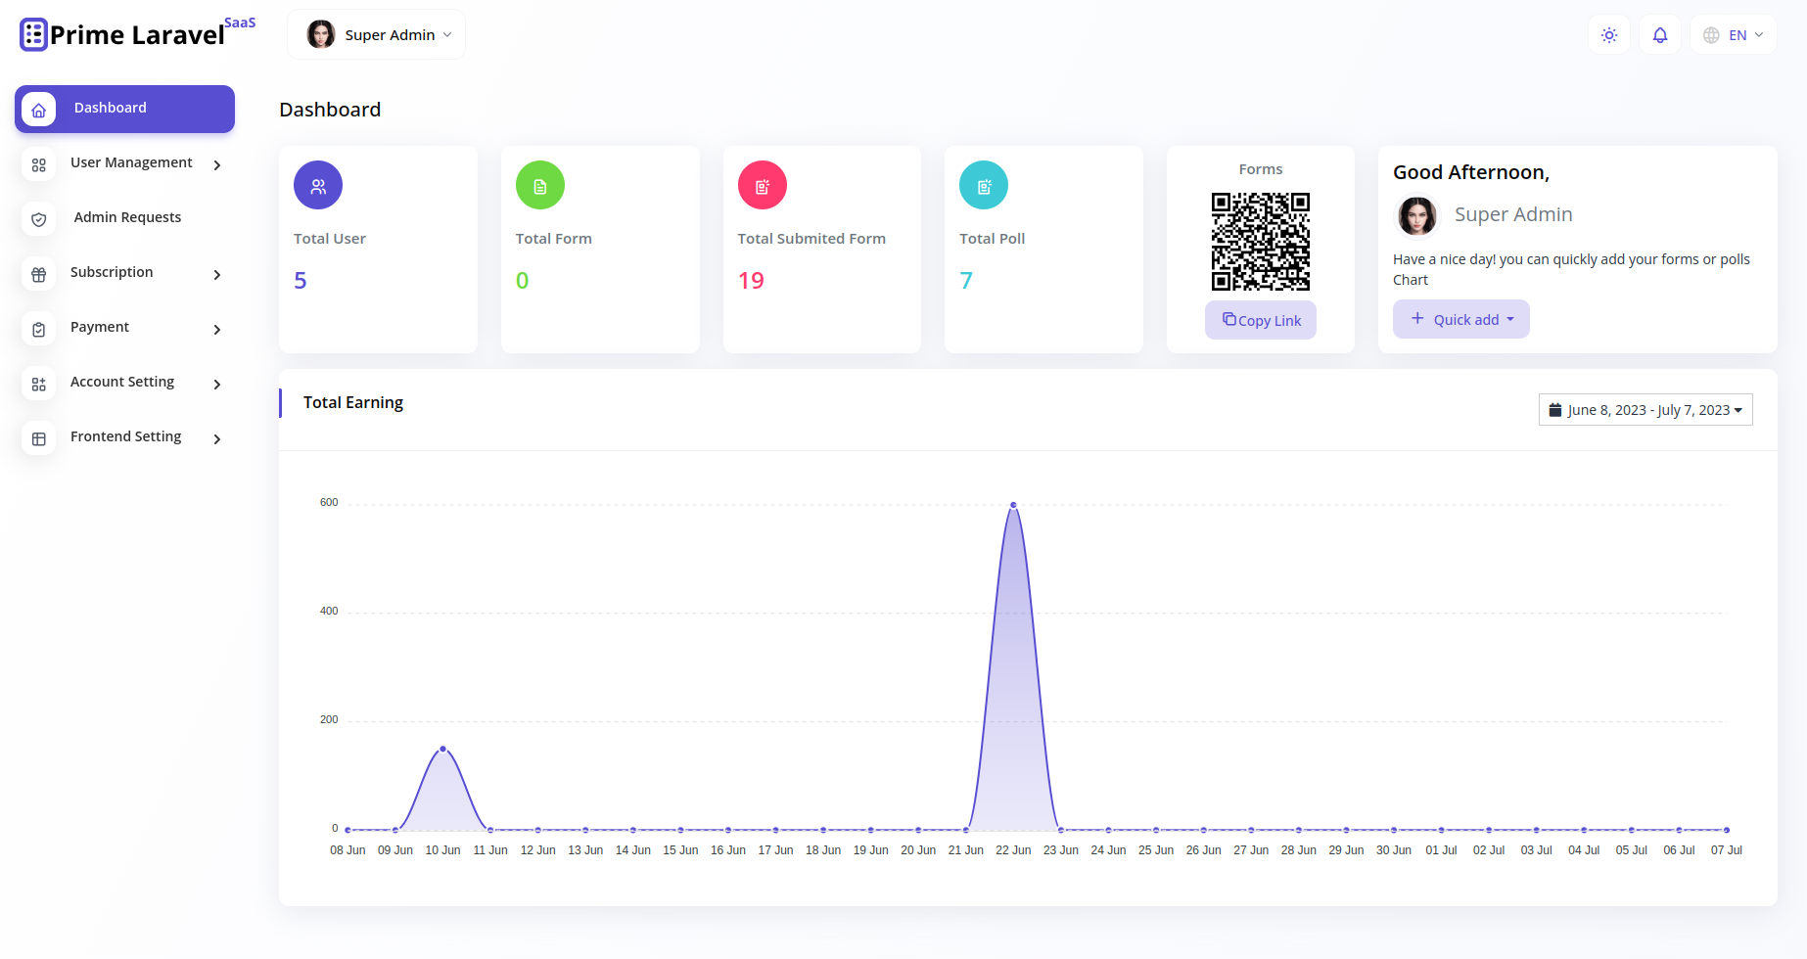This screenshot has height=959, width=1807.
Task: Open the Super Admin account dropdown
Action: pos(377,34)
